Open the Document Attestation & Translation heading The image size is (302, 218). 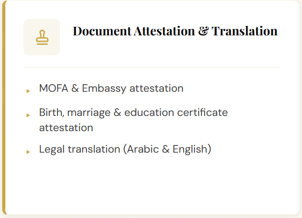175,31
